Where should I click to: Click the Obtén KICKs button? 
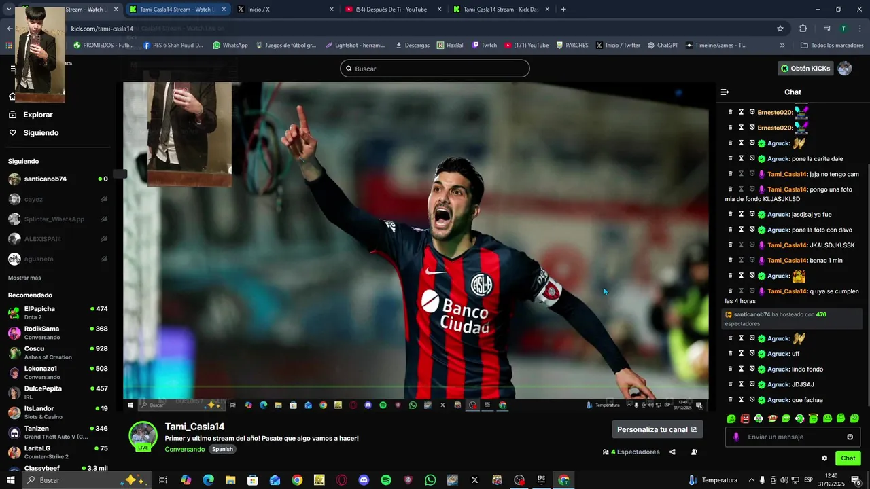pos(805,69)
